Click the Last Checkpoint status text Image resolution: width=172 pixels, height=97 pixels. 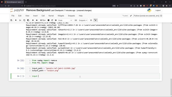[x=63, y=11]
